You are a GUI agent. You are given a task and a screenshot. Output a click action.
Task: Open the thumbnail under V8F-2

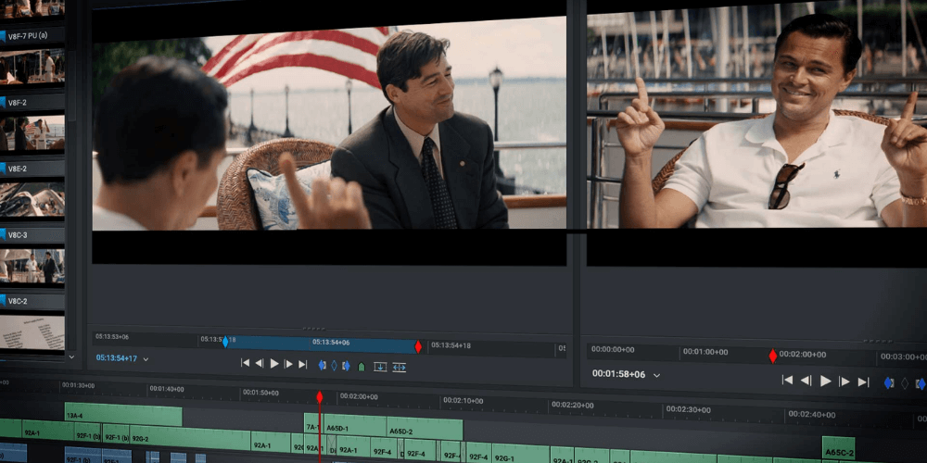tap(32, 133)
